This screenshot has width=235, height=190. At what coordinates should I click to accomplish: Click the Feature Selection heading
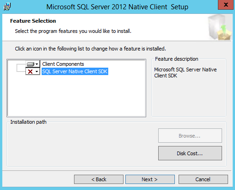click(x=33, y=21)
